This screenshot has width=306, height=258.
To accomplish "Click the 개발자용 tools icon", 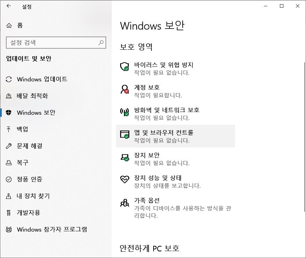I will (x=9, y=212).
